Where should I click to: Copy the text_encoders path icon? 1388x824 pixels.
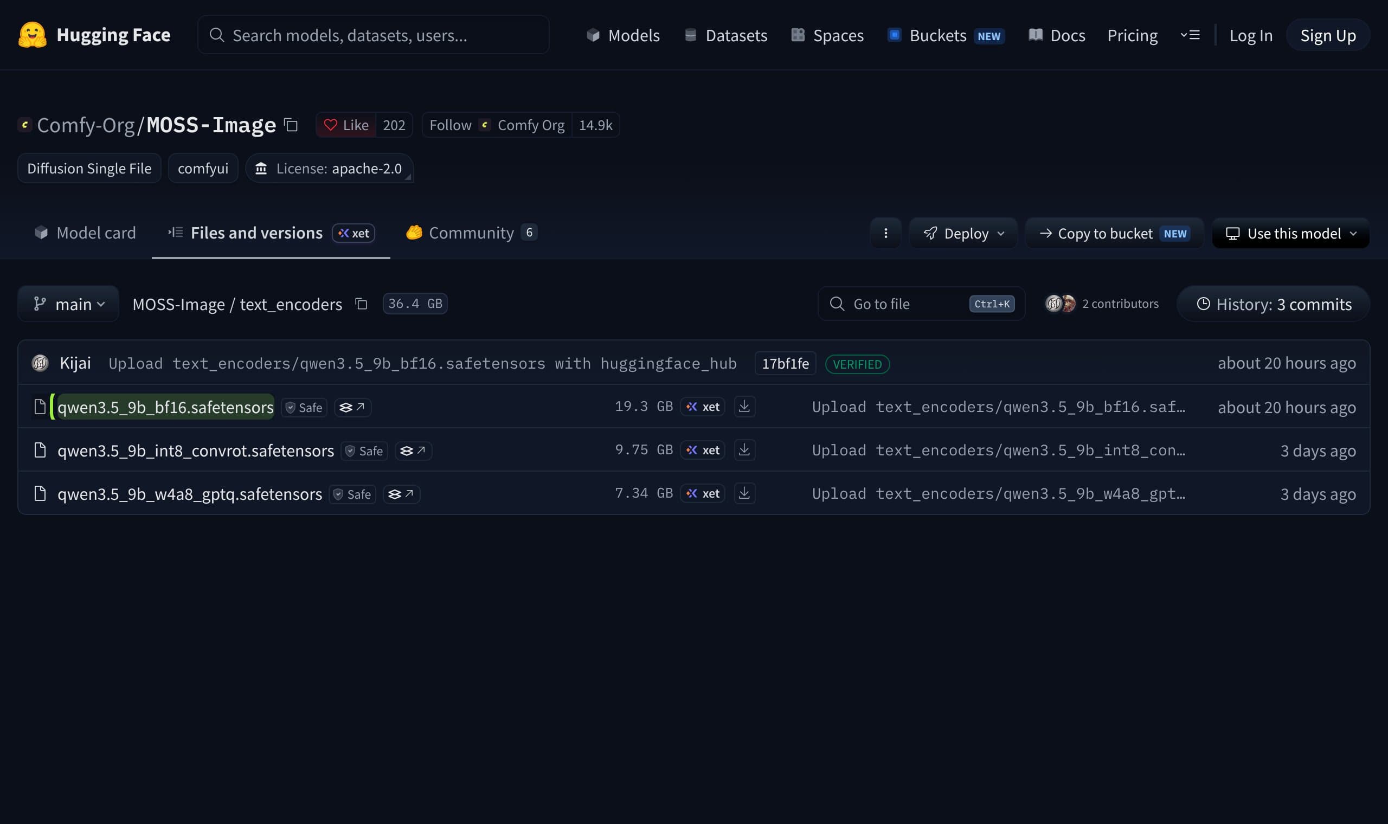pyautogui.click(x=362, y=304)
